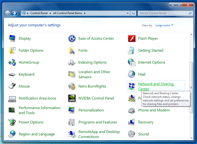Open the Personalization link
Image resolution: width=197 pixels, height=144 pixels.
point(91,110)
